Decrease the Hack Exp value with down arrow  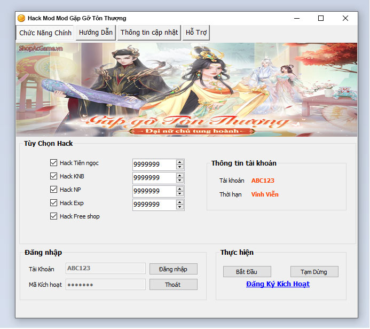180,207
